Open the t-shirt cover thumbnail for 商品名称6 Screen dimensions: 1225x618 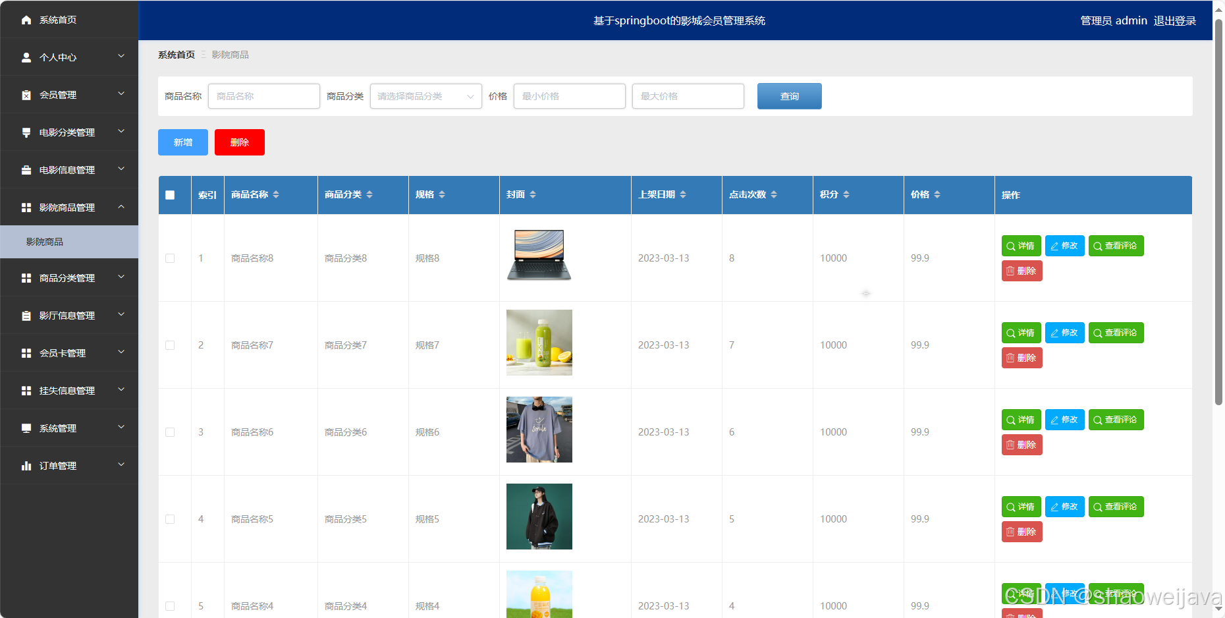[539, 430]
